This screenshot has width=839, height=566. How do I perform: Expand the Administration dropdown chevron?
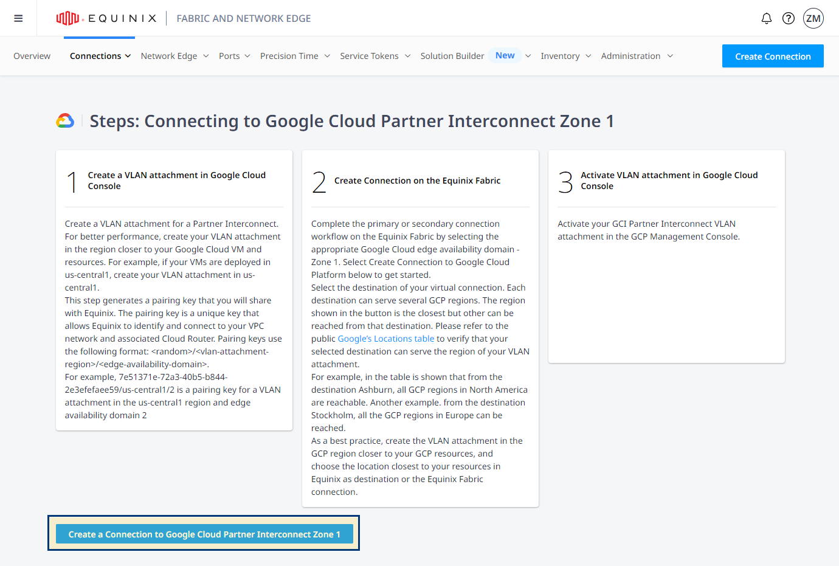670,56
